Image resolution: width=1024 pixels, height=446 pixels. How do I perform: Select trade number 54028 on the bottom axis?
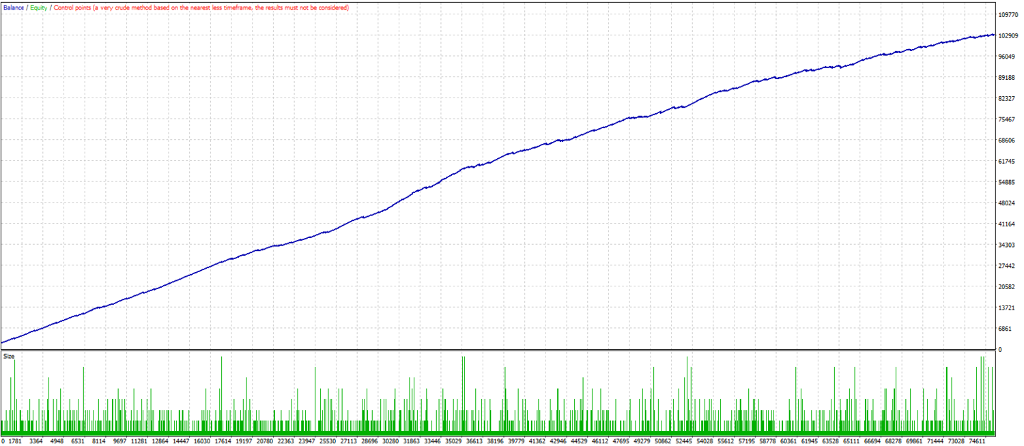(705, 441)
